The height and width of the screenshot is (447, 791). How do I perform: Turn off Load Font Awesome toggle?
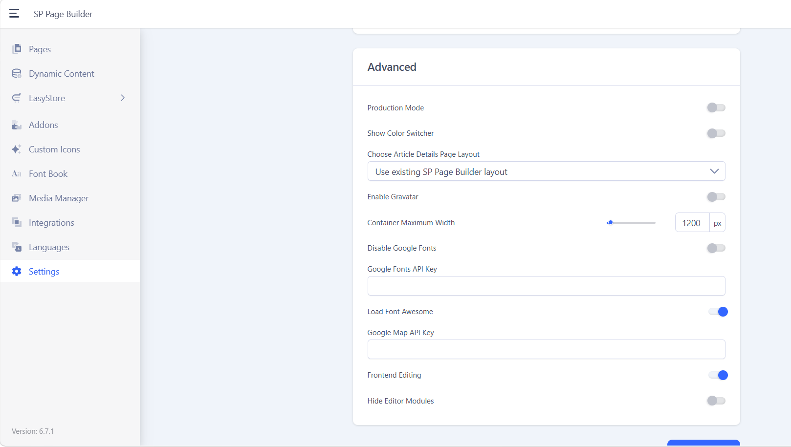click(x=718, y=311)
